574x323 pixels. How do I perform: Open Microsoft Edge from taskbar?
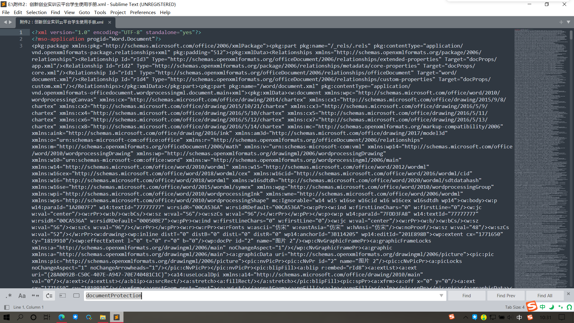61,317
